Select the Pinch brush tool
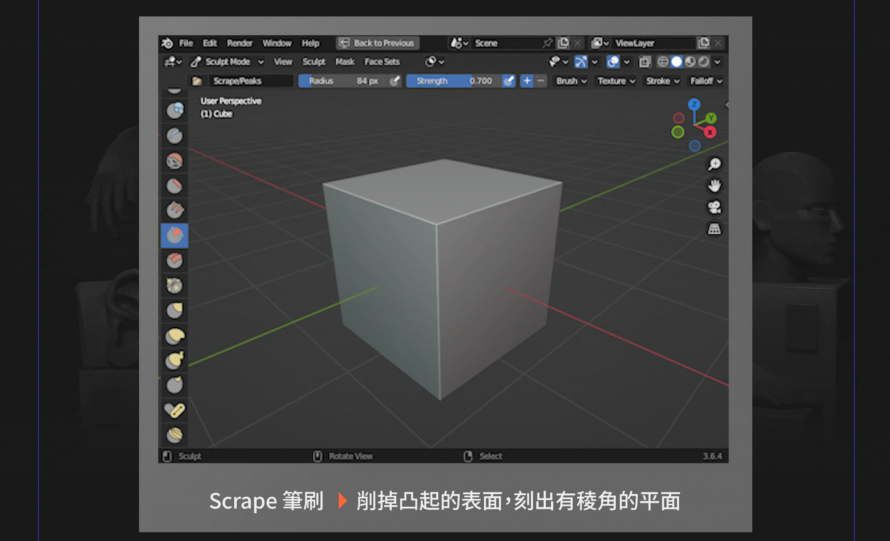The width and height of the screenshot is (890, 541). click(x=174, y=286)
